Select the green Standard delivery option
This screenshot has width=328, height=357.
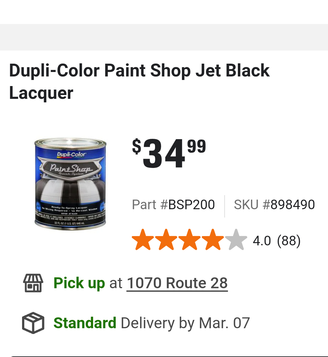(x=85, y=323)
